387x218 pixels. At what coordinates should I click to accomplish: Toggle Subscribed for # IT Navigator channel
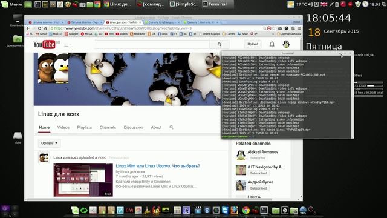[258, 173]
